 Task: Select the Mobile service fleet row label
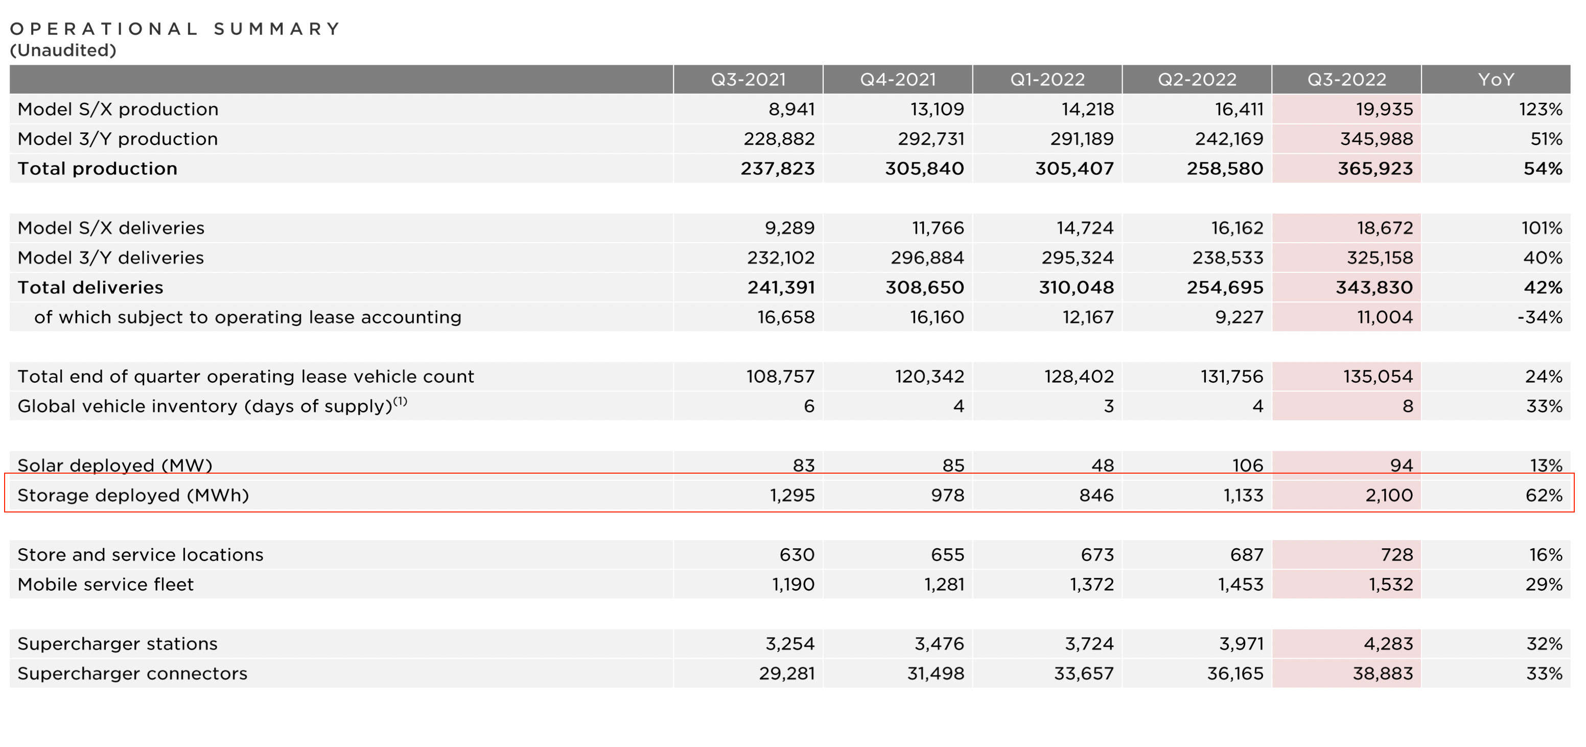point(105,585)
